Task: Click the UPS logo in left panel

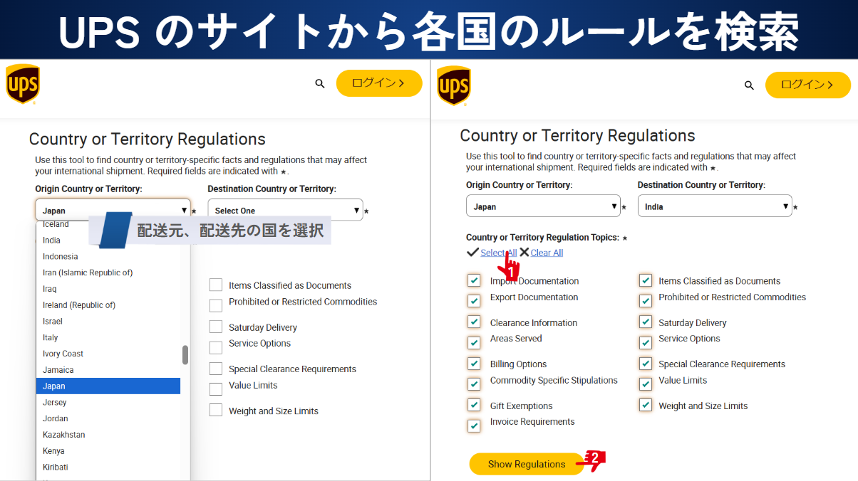Action: (23, 84)
